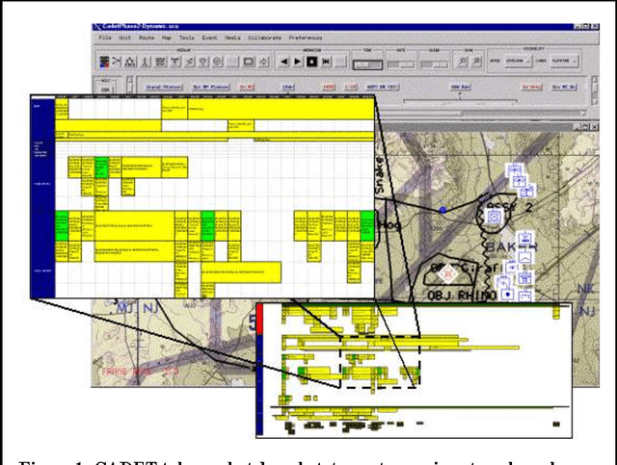The image size is (617, 465).
Task: Click the Snake map label
Action: 379,175
